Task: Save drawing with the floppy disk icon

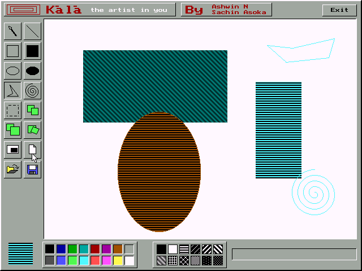Action: point(32,169)
